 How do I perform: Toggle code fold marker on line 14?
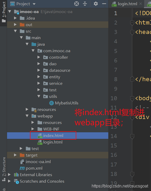coord(132,136)
